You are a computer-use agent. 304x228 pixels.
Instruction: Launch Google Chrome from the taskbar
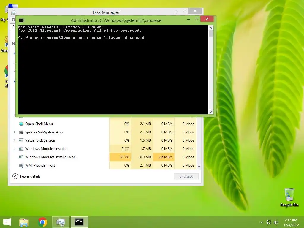click(x=42, y=222)
